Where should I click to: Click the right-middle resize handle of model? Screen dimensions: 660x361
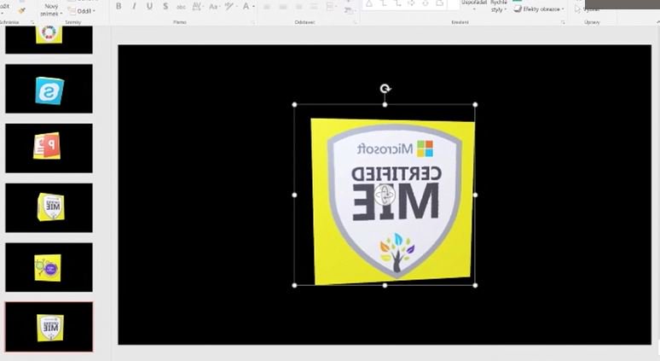tap(475, 195)
